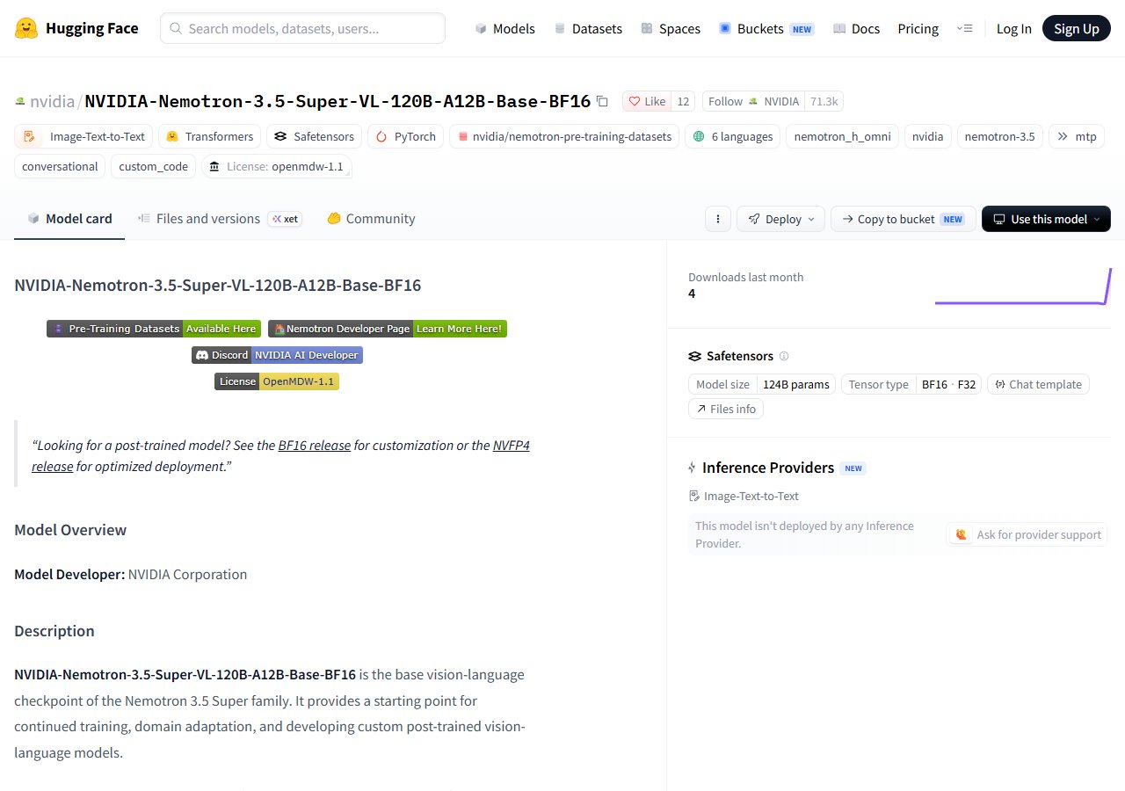Open the Nemotron Developer Page badge
The width and height of the screenshot is (1125, 791).
[x=388, y=329]
